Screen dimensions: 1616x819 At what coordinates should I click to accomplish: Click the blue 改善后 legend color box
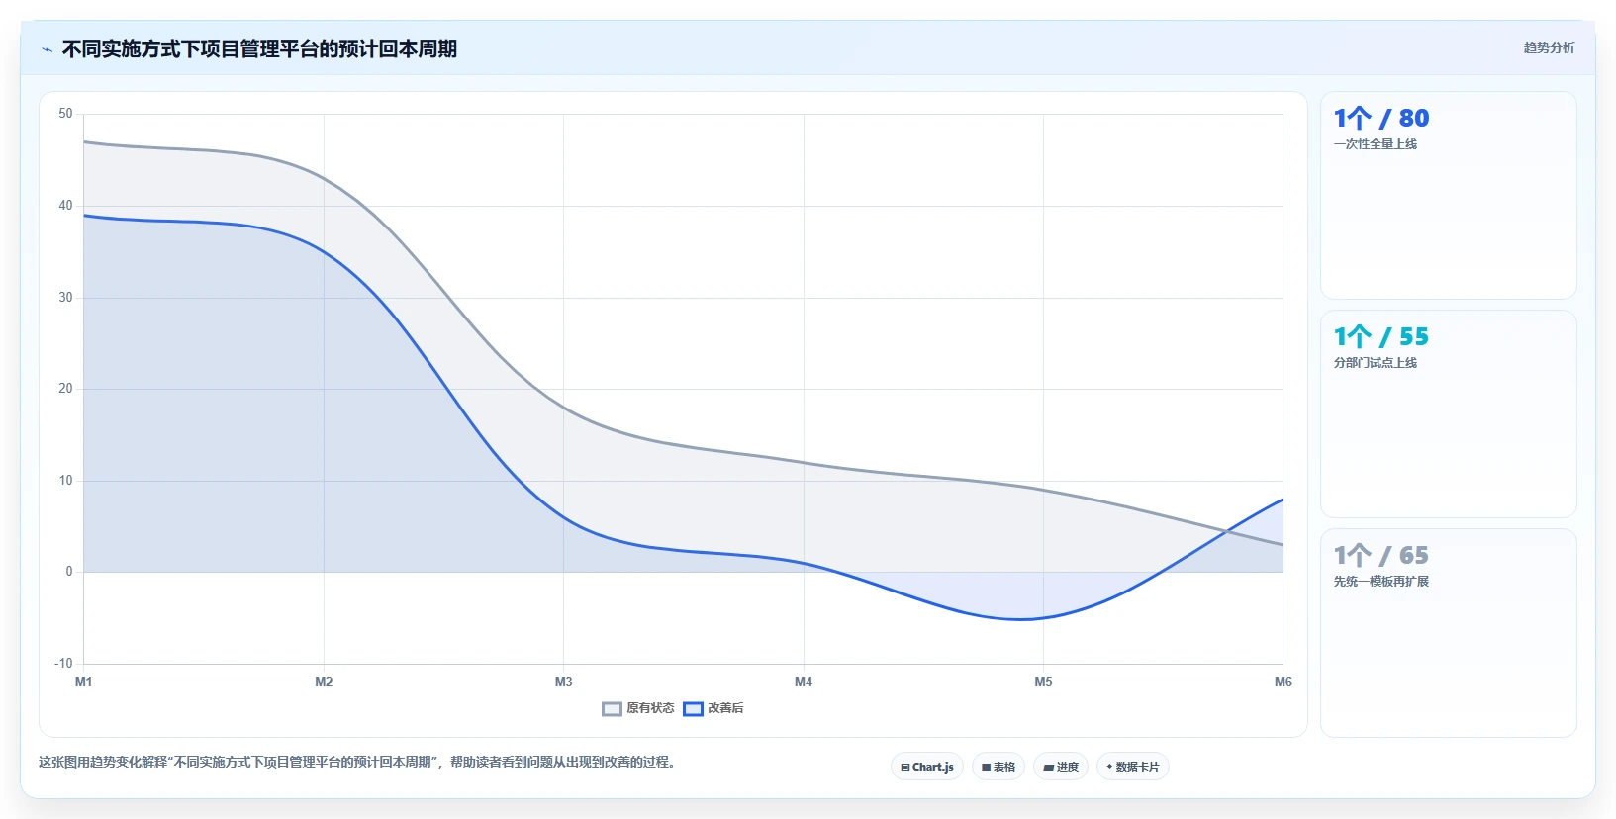(693, 708)
